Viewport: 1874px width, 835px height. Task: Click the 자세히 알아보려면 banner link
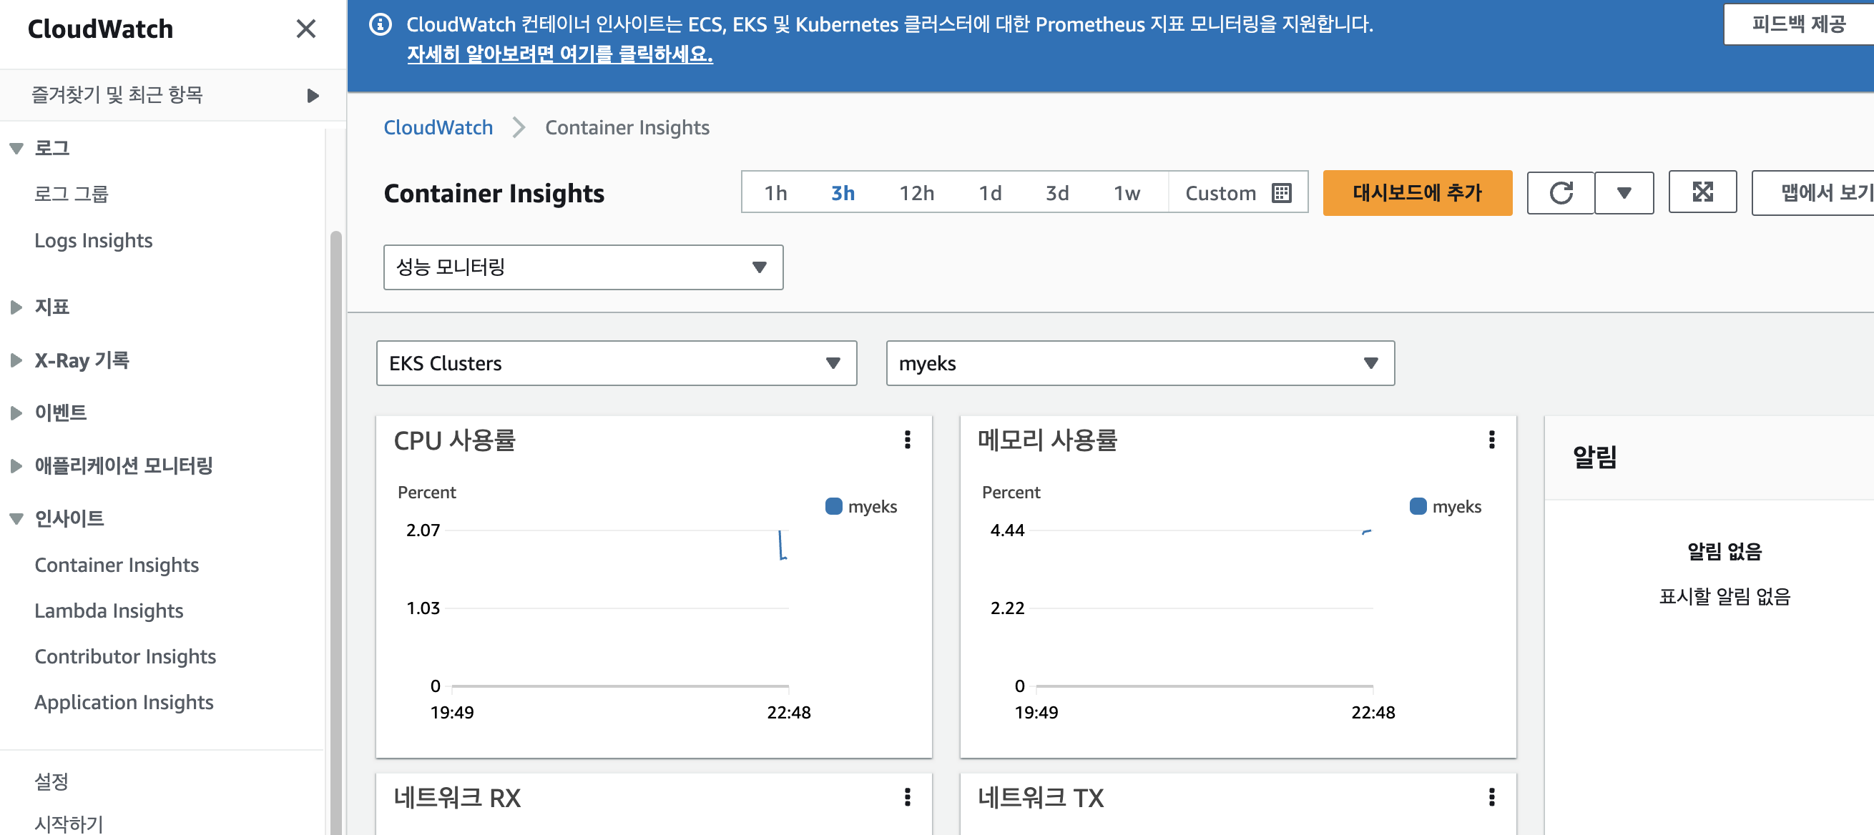coord(559,54)
